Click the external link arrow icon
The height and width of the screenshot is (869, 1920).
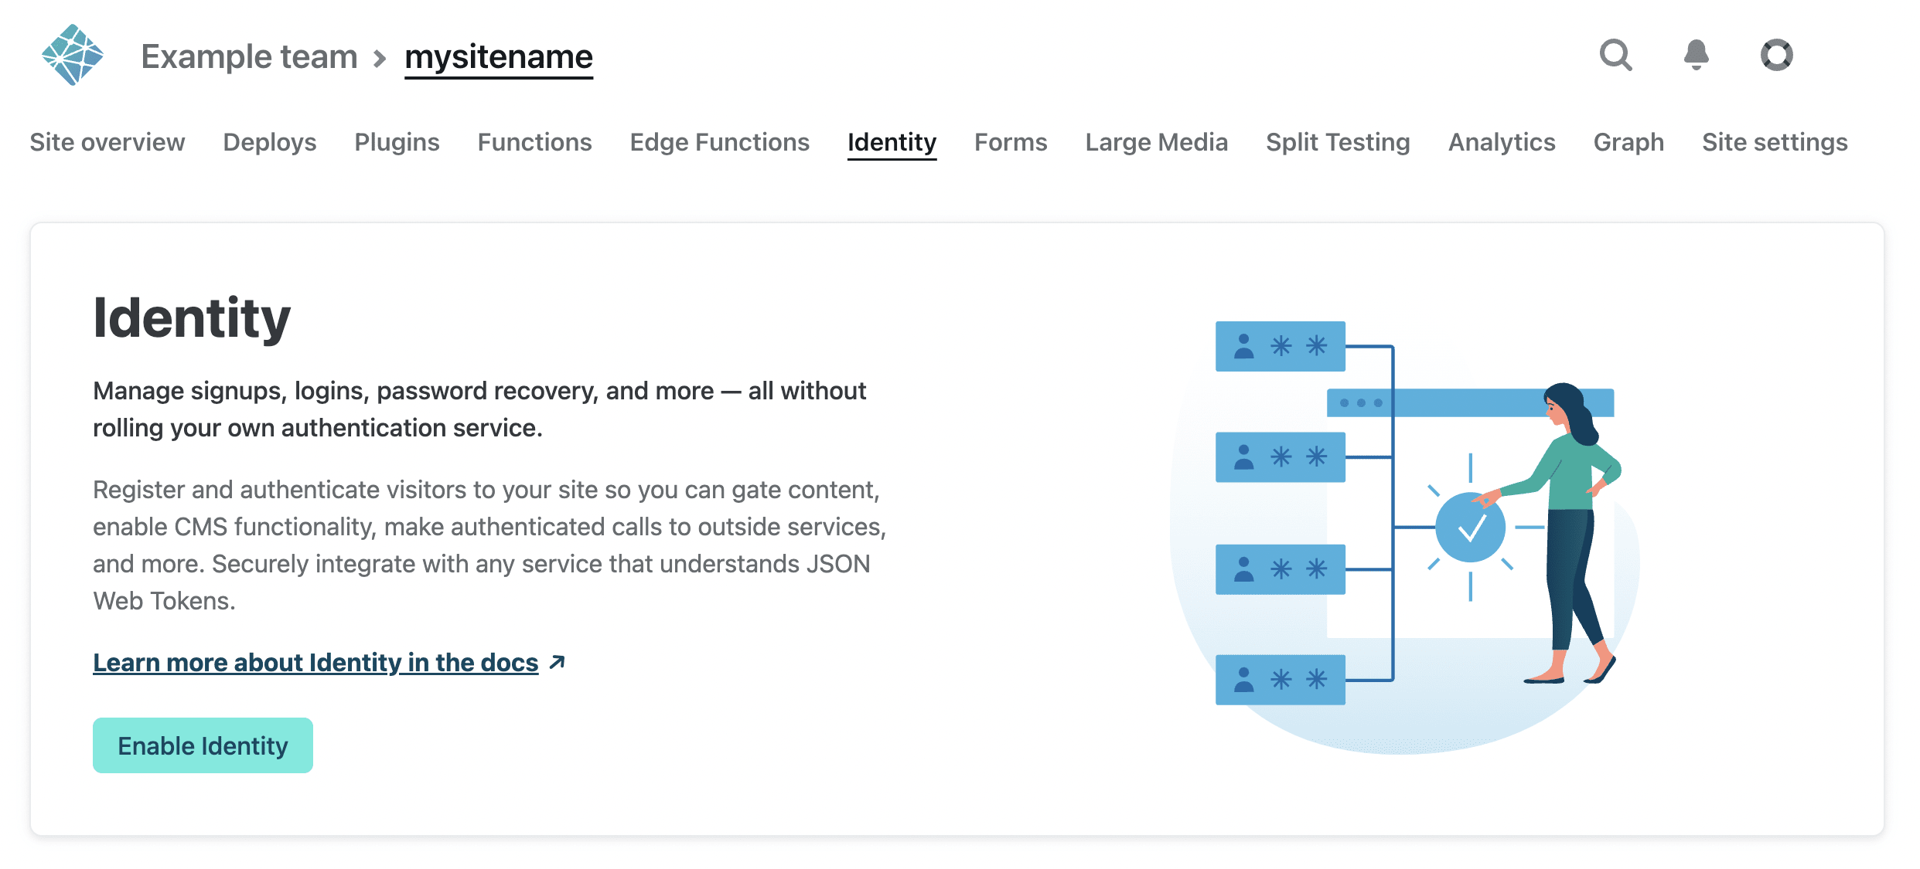coord(558,662)
